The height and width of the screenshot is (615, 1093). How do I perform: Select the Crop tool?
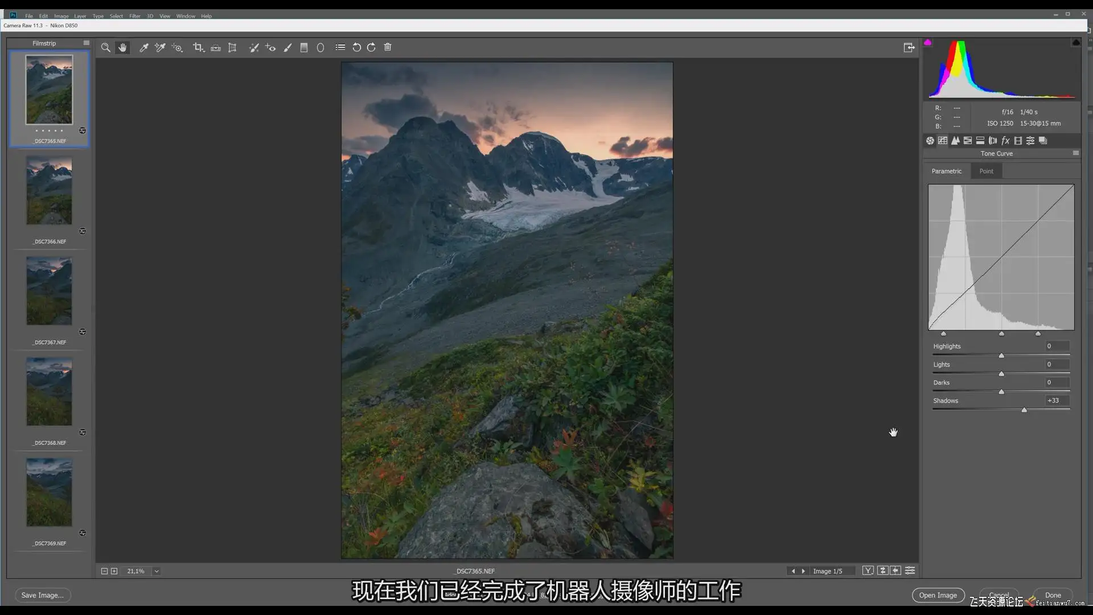pyautogui.click(x=198, y=48)
